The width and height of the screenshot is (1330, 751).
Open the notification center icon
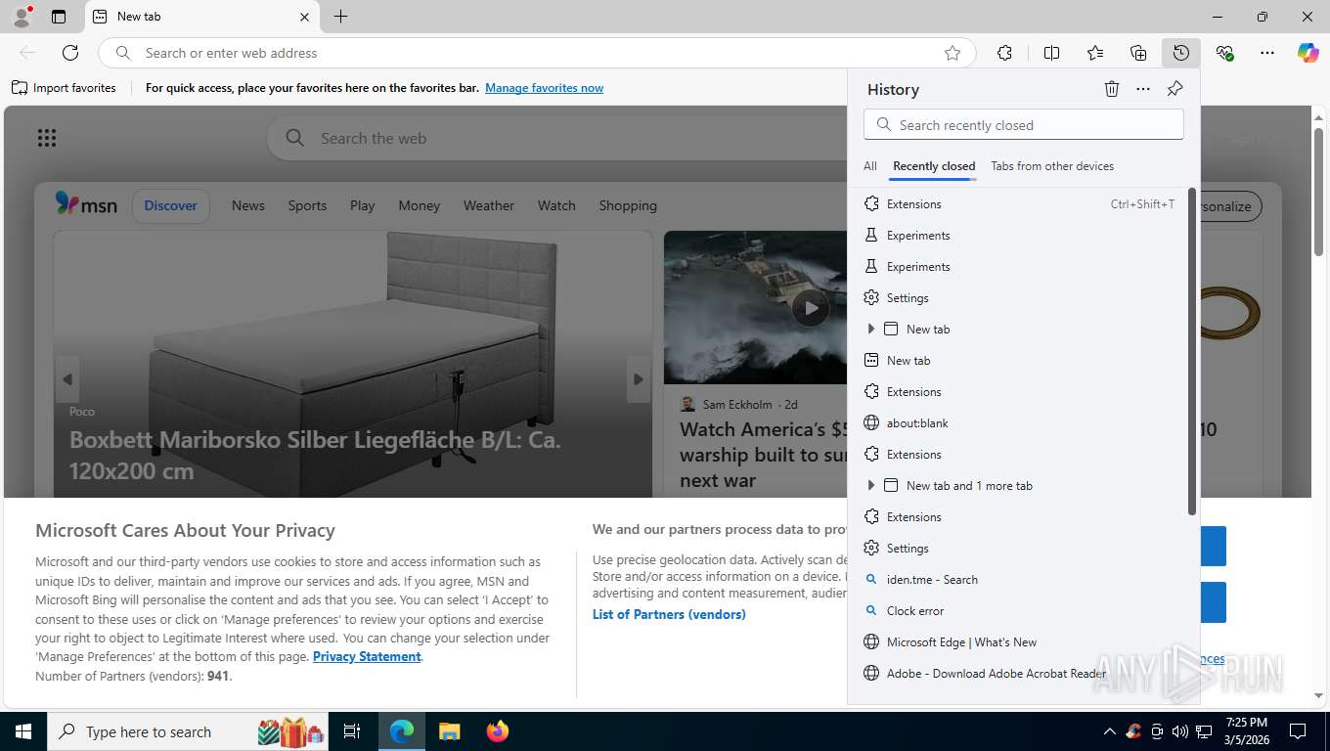[1298, 731]
